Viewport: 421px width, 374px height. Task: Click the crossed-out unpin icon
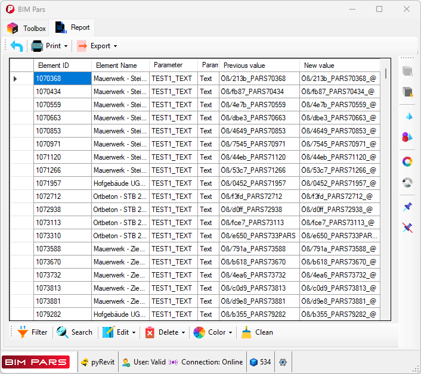(x=408, y=227)
